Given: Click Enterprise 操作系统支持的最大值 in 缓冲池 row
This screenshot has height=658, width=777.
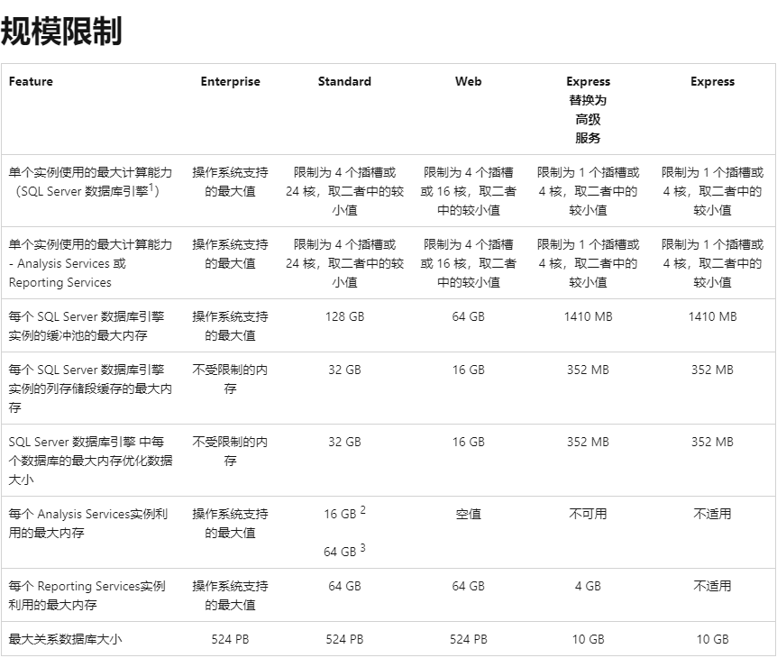Looking at the screenshot, I should pyautogui.click(x=230, y=326).
